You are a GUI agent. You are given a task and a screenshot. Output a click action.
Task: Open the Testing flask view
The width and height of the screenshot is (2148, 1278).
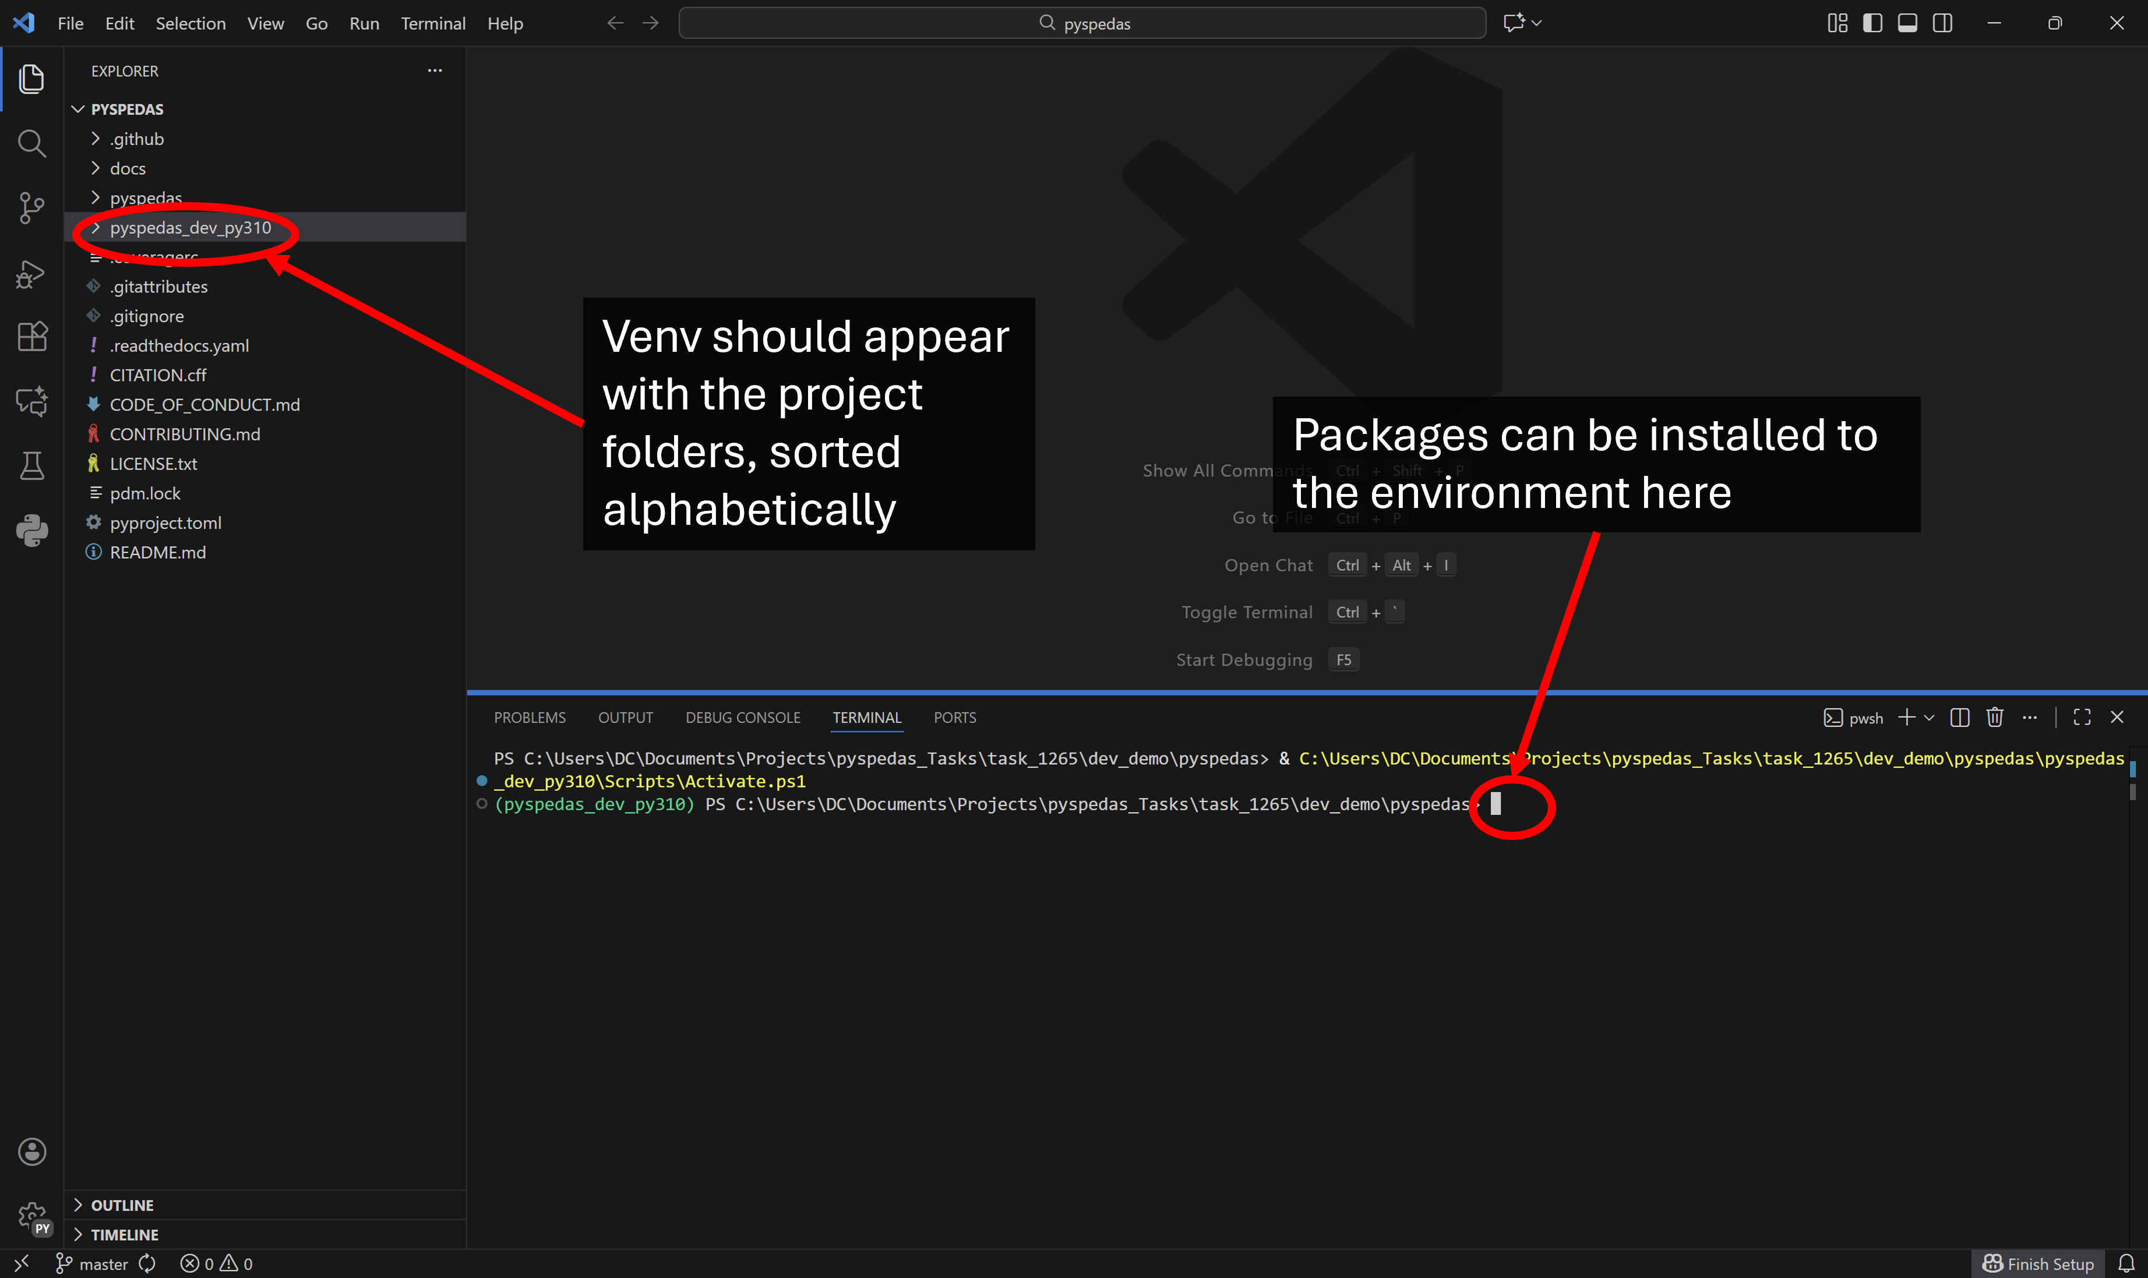[32, 466]
